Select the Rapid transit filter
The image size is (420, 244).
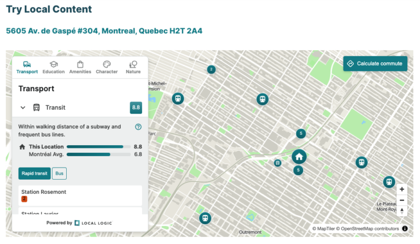pyautogui.click(x=34, y=174)
